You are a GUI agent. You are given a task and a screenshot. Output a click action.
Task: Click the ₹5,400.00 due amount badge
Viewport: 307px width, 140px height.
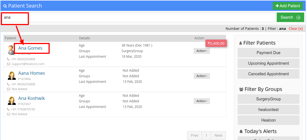click(216, 43)
